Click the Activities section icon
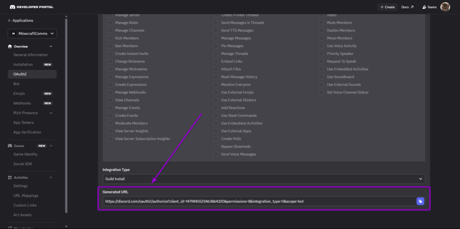Screen dimensions: 460x229 [x=10, y=178]
